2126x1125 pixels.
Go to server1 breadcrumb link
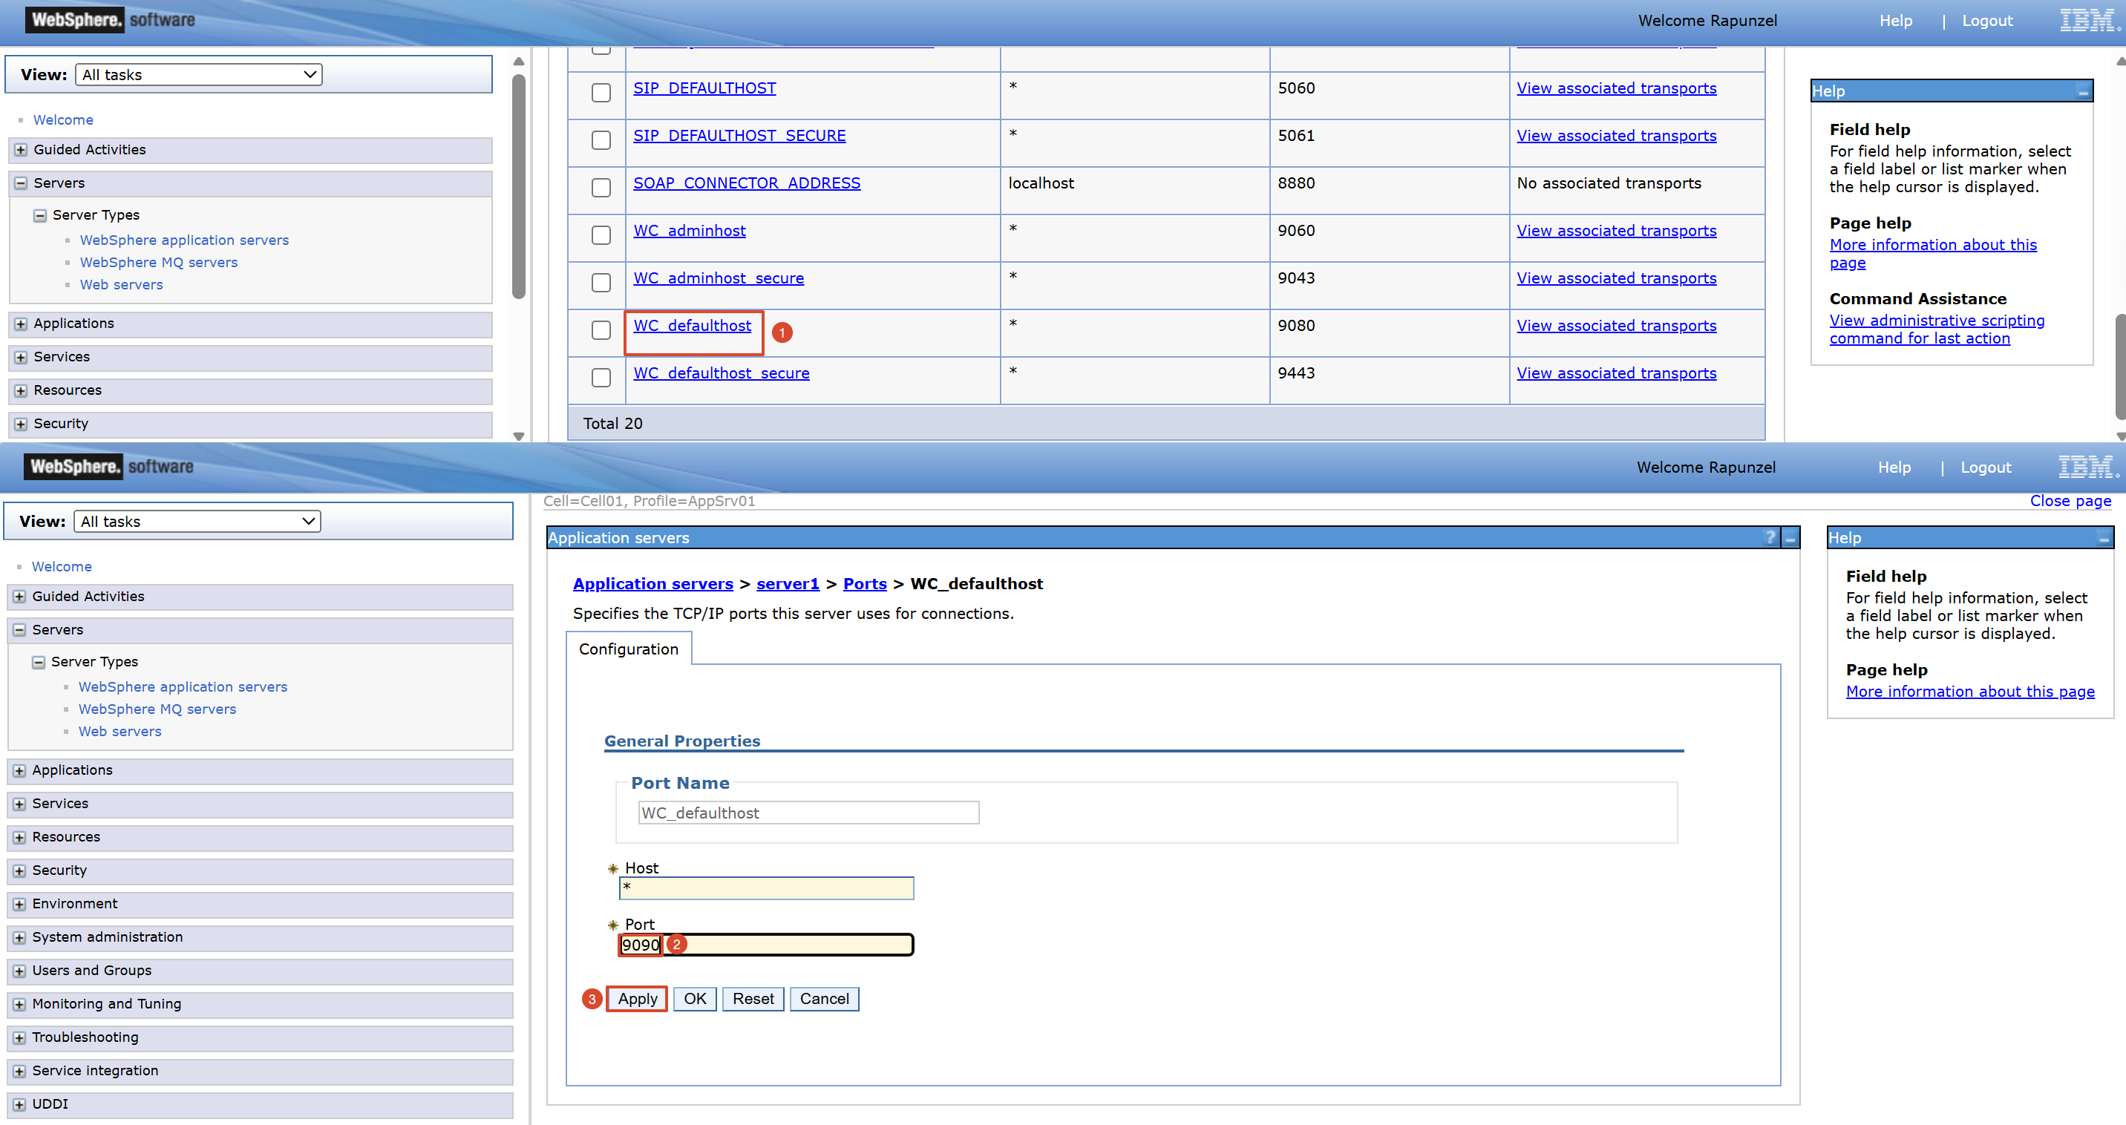[x=788, y=584]
